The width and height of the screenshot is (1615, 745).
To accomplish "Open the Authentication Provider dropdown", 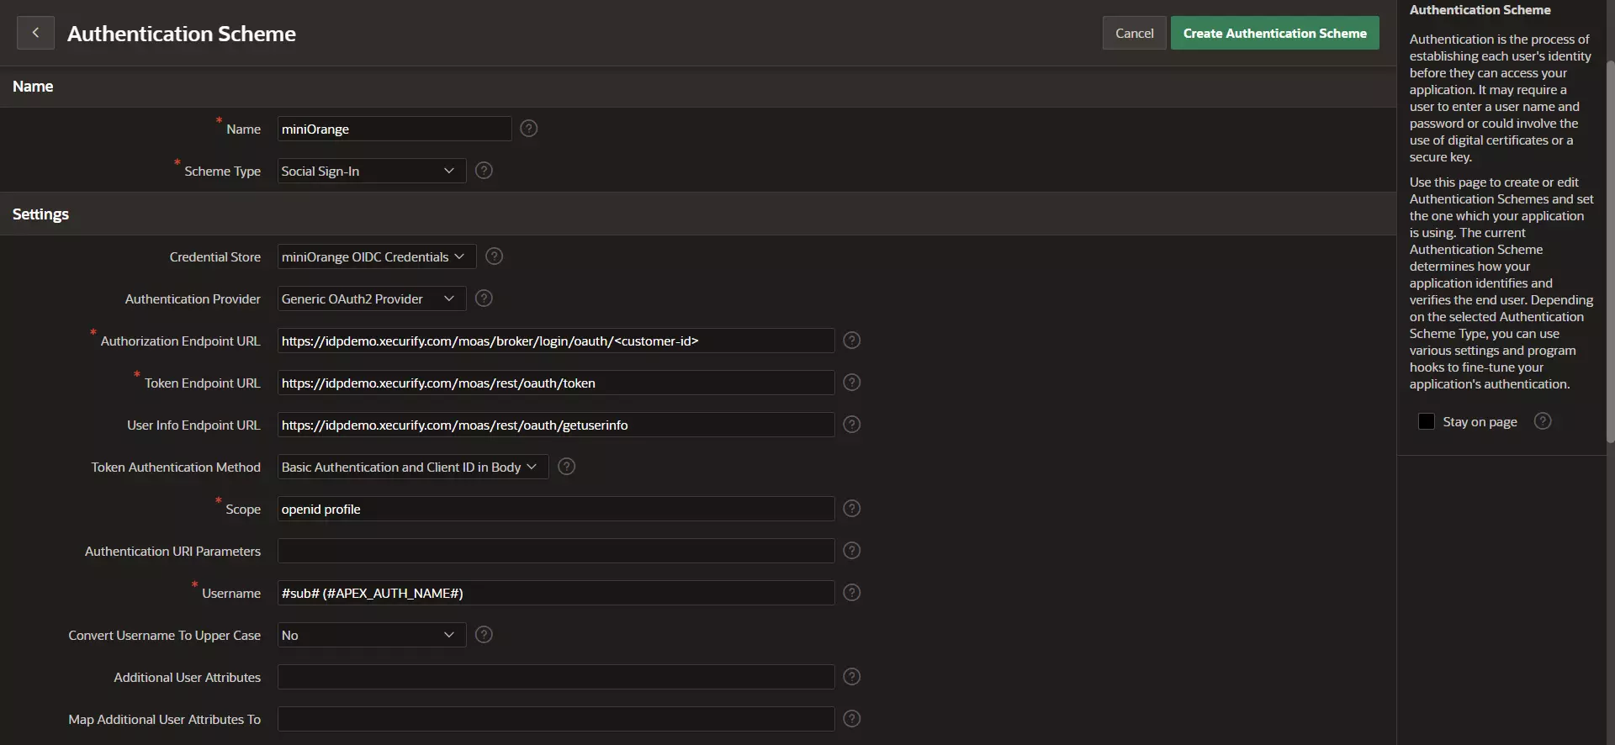I will pos(371,299).
